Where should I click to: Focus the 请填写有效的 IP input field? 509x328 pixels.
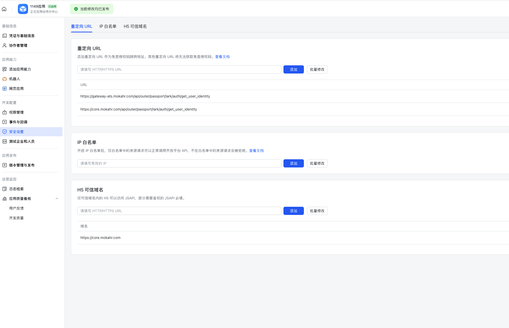click(x=179, y=163)
